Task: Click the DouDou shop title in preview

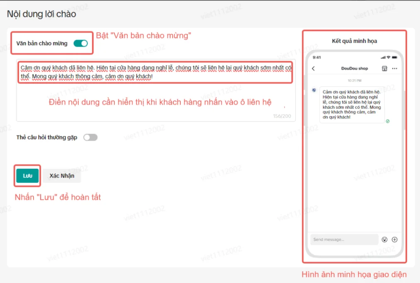Action: point(354,68)
